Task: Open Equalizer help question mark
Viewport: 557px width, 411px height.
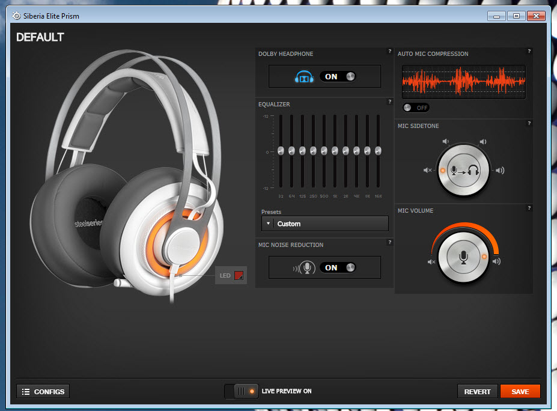Action: tap(390, 102)
